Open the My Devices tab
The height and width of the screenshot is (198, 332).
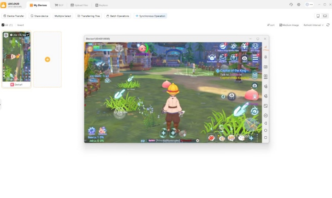(x=38, y=5)
